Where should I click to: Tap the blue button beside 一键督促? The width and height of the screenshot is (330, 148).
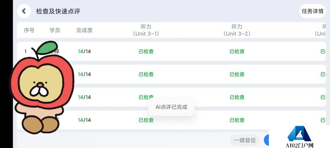(266, 140)
